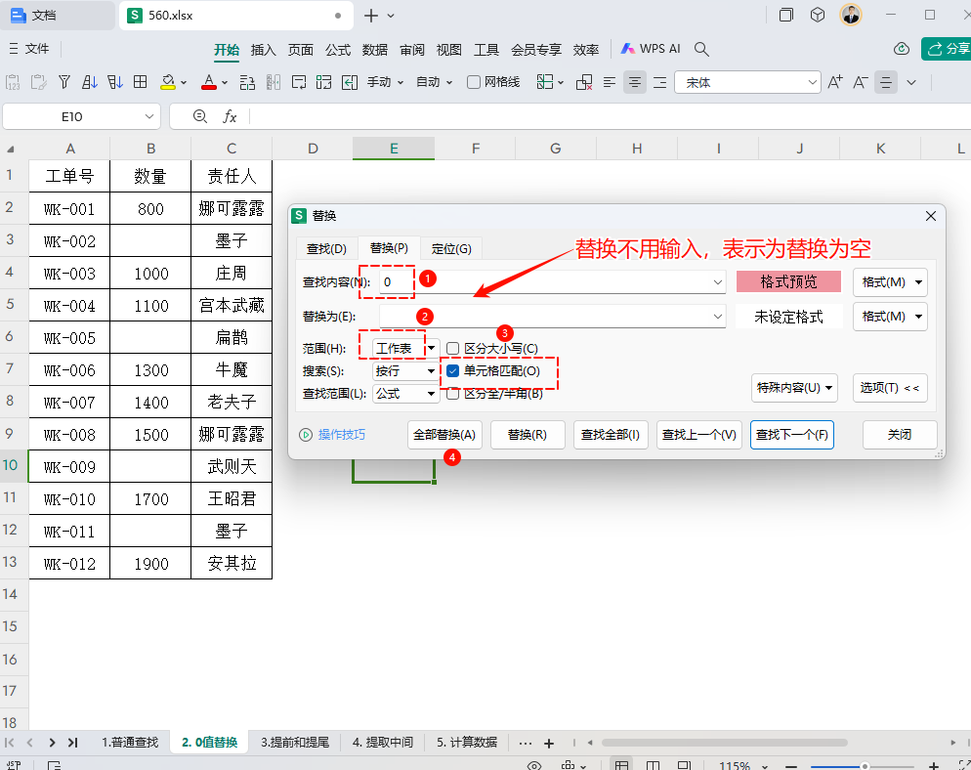971x770 pixels.
Task: Click the horizontal sheet scrollbar
Action: coord(724,742)
